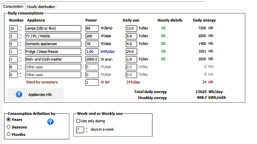This screenshot has height=144, width=257.
Task: Click the second Other uses name field
Action: (53, 75)
